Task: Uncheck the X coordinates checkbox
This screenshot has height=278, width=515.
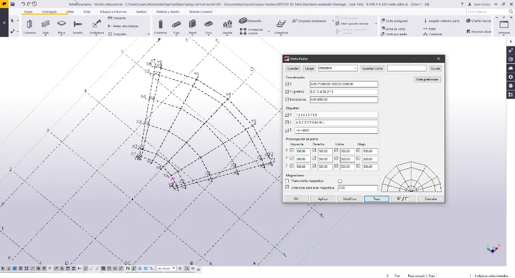Action: (287, 84)
